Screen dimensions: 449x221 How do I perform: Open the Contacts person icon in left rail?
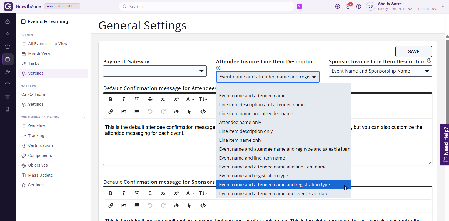(x=8, y=34)
